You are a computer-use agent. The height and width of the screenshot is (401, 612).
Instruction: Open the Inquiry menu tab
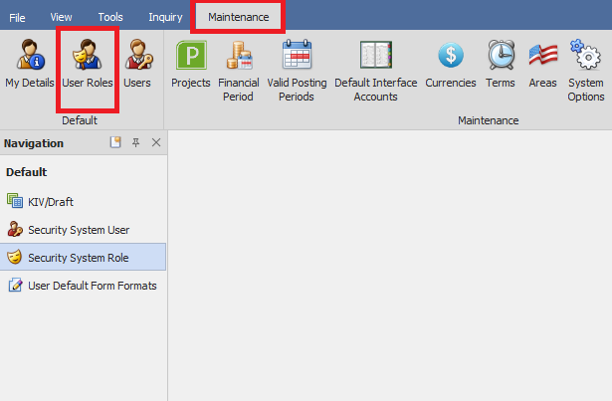tap(165, 17)
